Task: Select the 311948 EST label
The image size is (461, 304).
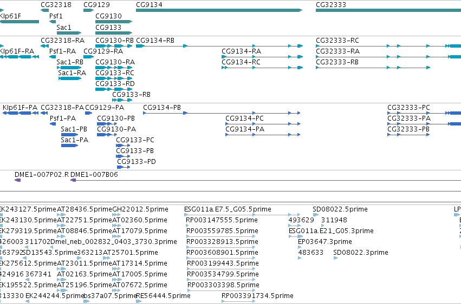Action: point(334,220)
